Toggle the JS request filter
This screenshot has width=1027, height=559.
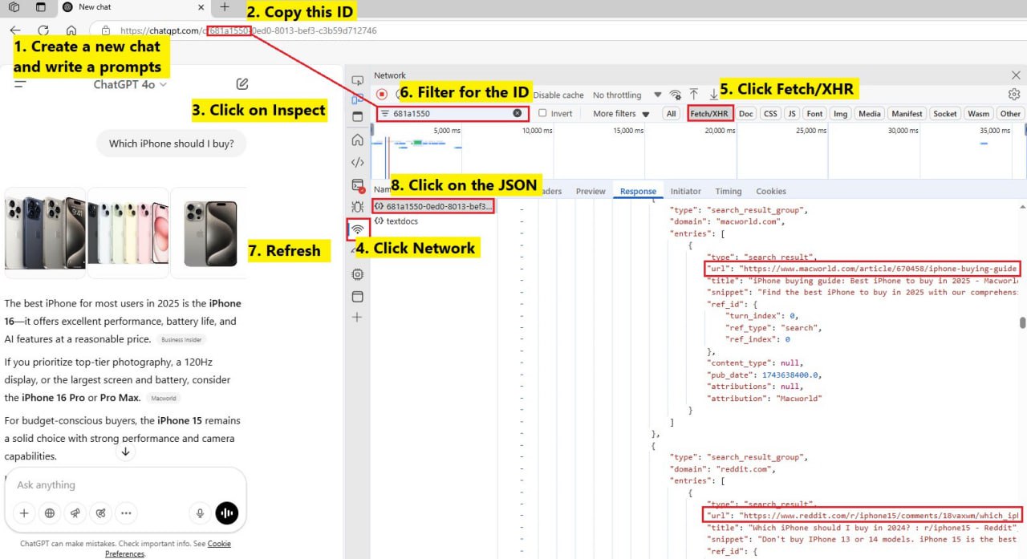pyautogui.click(x=792, y=114)
